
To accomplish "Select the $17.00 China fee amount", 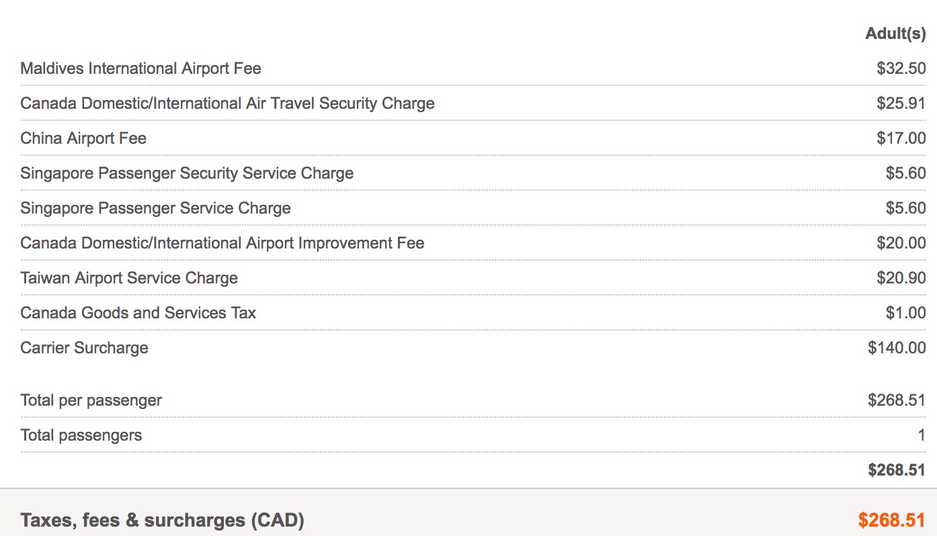I will tap(901, 138).
